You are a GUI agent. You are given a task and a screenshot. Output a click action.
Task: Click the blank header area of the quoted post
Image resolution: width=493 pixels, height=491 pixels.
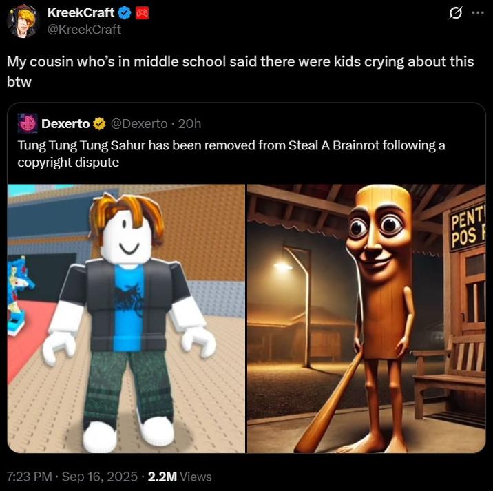344,124
